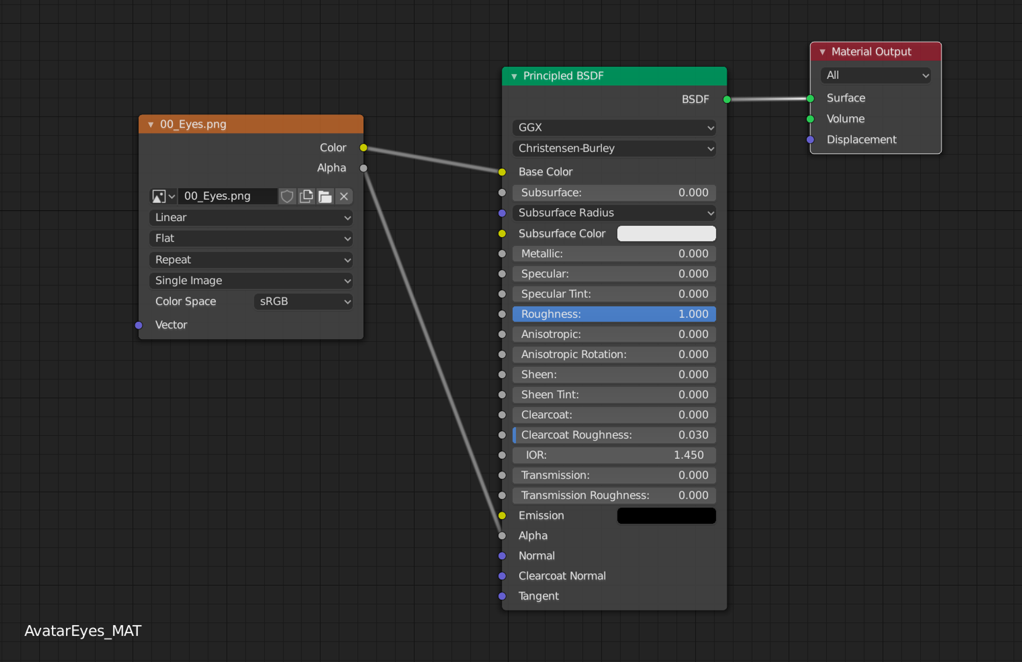The width and height of the screenshot is (1022, 662).
Task: Collapse the Principled BSDF node
Action: click(514, 76)
